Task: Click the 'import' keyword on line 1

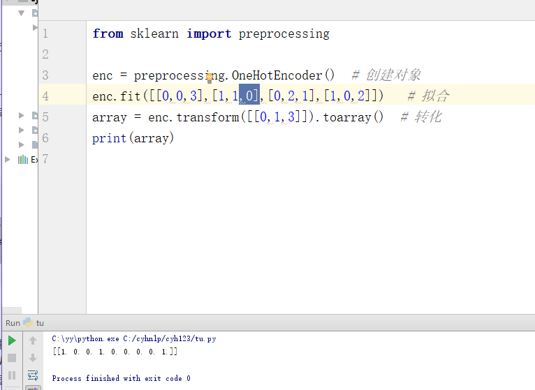Action: coord(209,33)
